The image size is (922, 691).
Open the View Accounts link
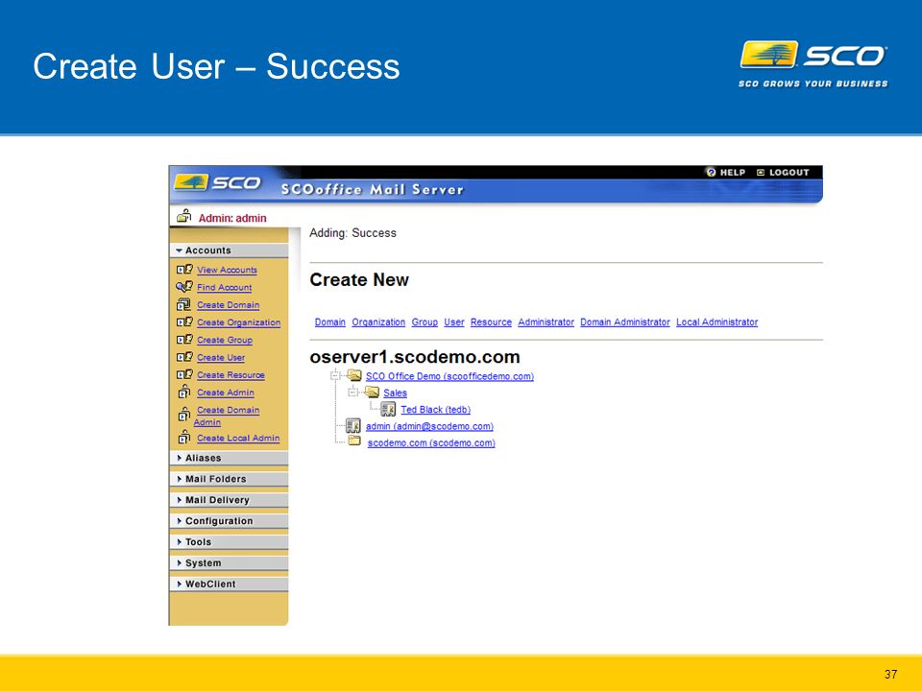[227, 270]
